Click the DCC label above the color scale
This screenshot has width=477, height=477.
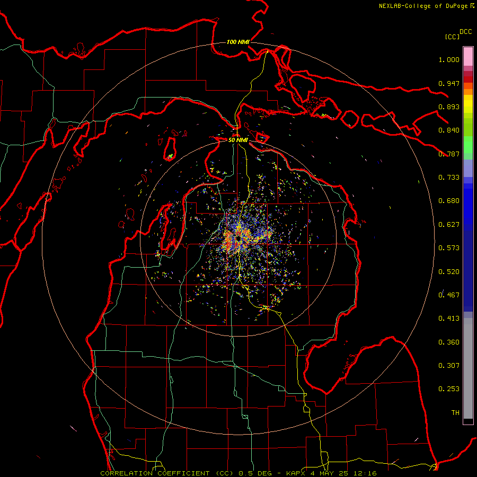[465, 32]
